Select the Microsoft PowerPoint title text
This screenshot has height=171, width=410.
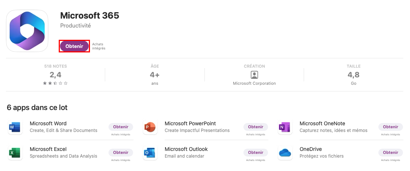coord(190,123)
